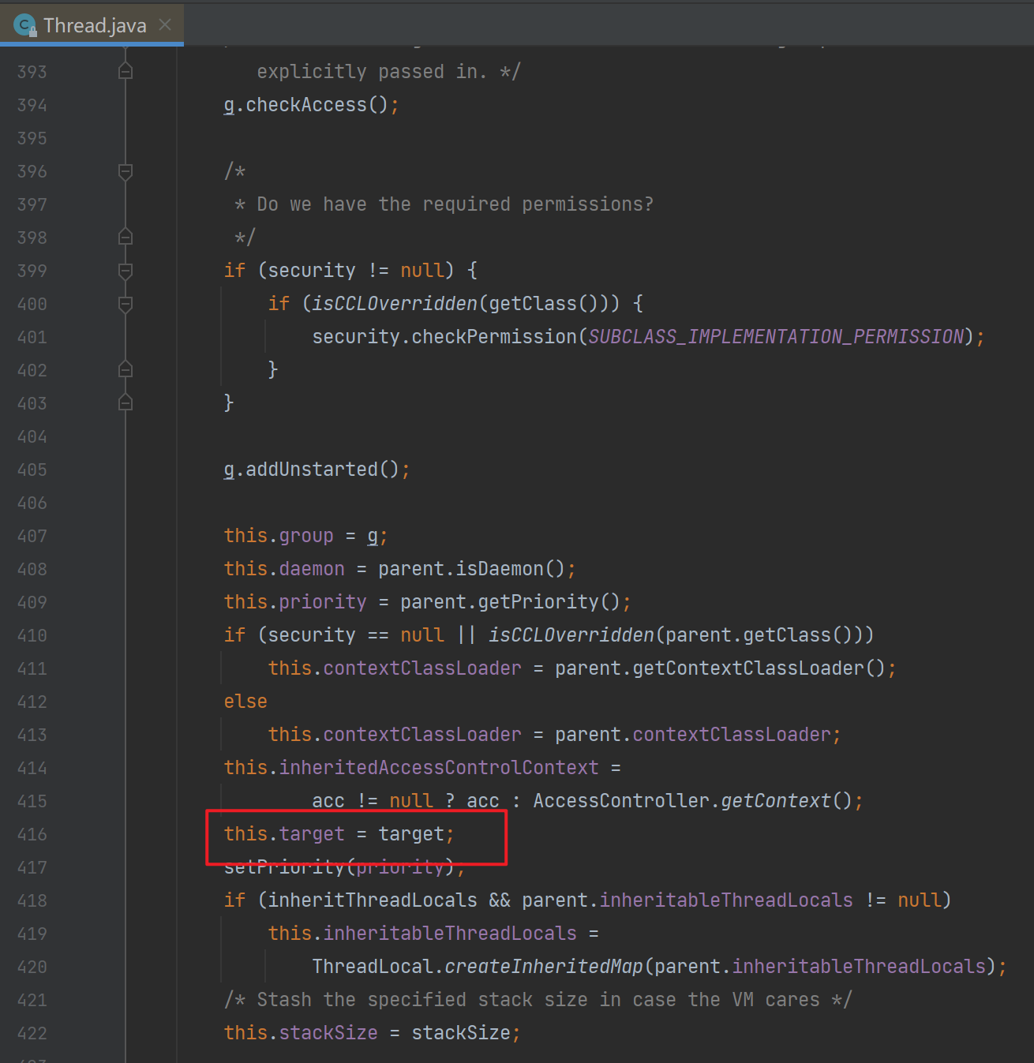
Task: Close the Thread.java editor tab
Action: [165, 25]
